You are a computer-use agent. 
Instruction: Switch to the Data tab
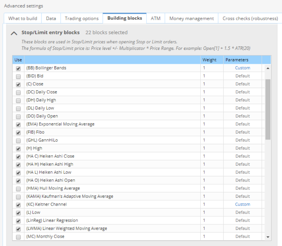coord(51,18)
